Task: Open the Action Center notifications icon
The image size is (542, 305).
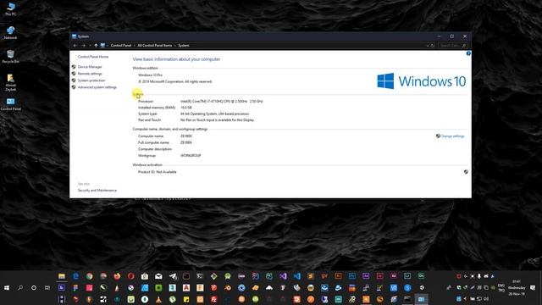Action: 533,288
